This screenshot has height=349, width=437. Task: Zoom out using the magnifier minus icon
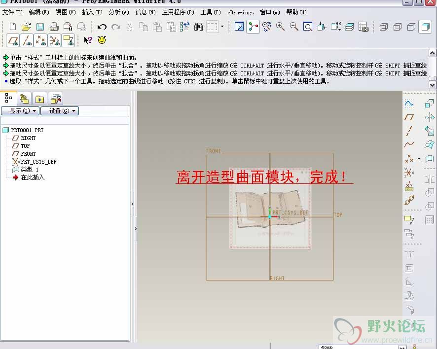coord(294,27)
